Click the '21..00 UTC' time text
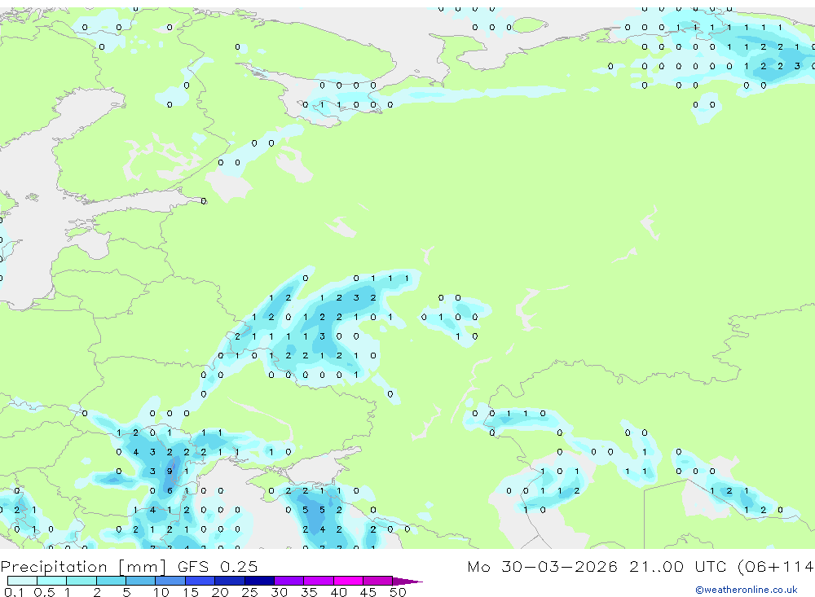815x597 pixels. [679, 566]
